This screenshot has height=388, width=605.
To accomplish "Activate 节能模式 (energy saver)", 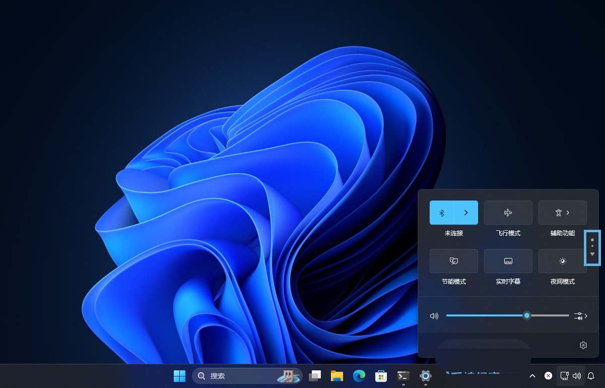I will (453, 261).
